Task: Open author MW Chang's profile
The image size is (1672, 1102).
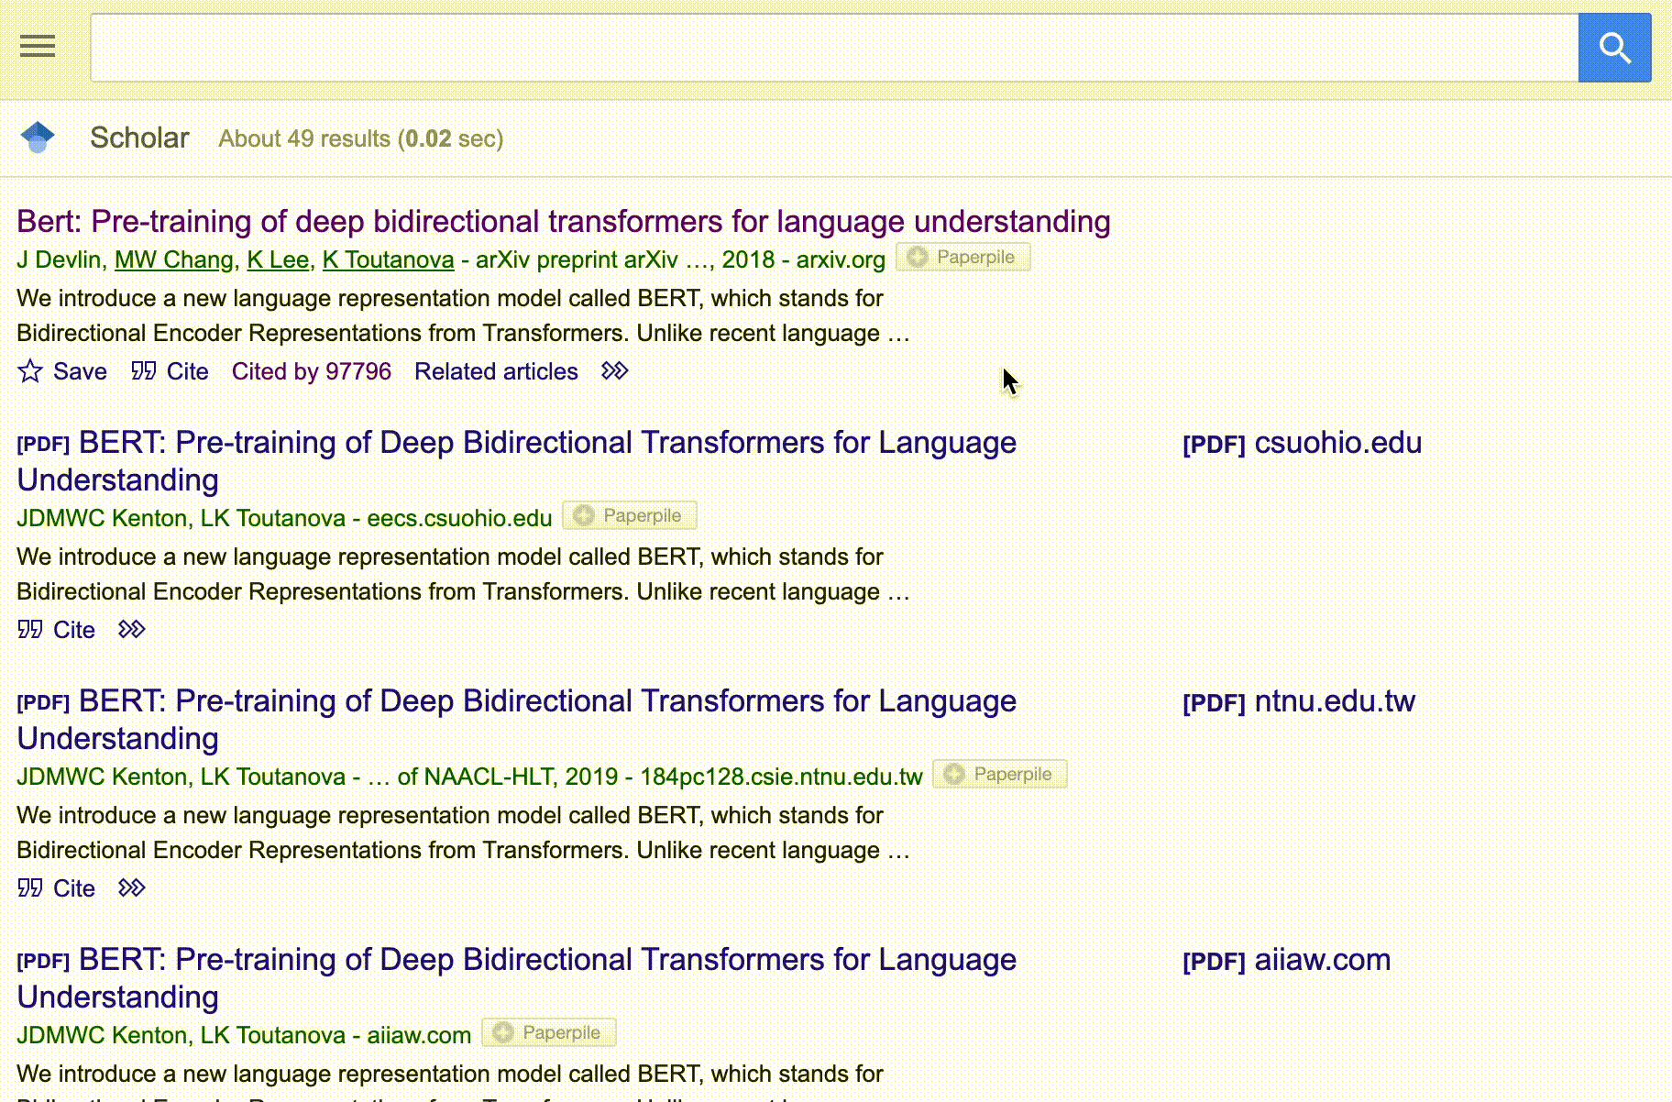Action: pyautogui.click(x=173, y=260)
